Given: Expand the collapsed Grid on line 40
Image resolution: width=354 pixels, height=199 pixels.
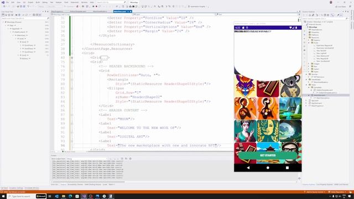Looking at the screenshot, I should point(72,57).
